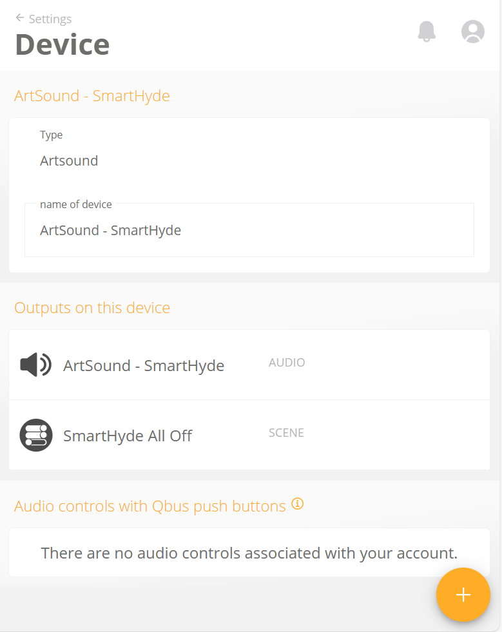Click the scene icon beside SmartHyde All Off

tap(36, 435)
